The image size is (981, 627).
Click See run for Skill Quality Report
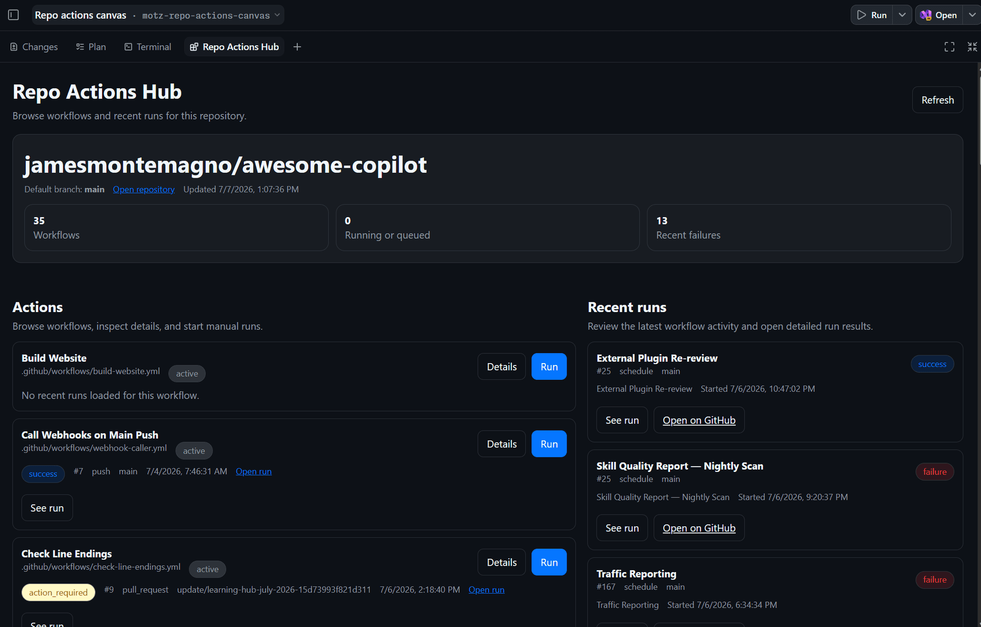pos(622,528)
